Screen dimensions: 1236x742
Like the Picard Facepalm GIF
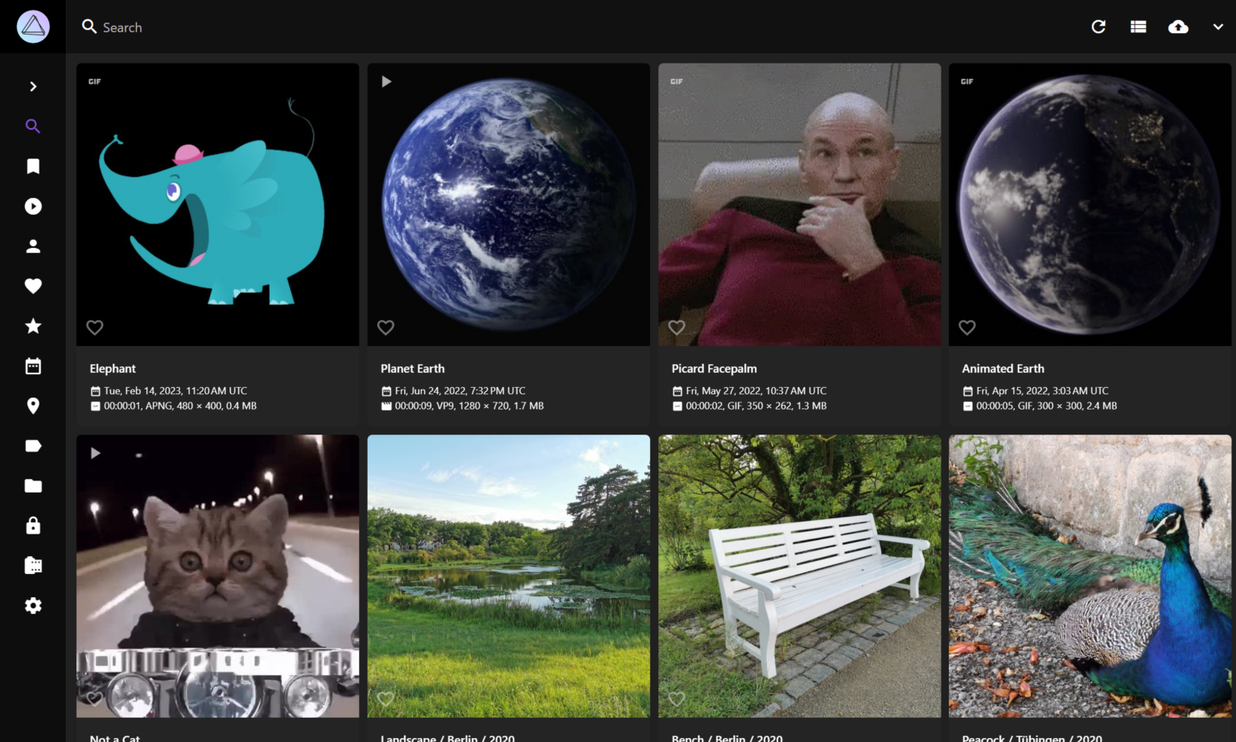tap(676, 328)
